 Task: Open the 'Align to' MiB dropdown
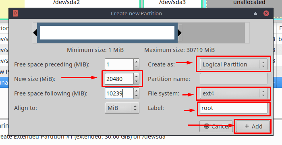(122, 108)
